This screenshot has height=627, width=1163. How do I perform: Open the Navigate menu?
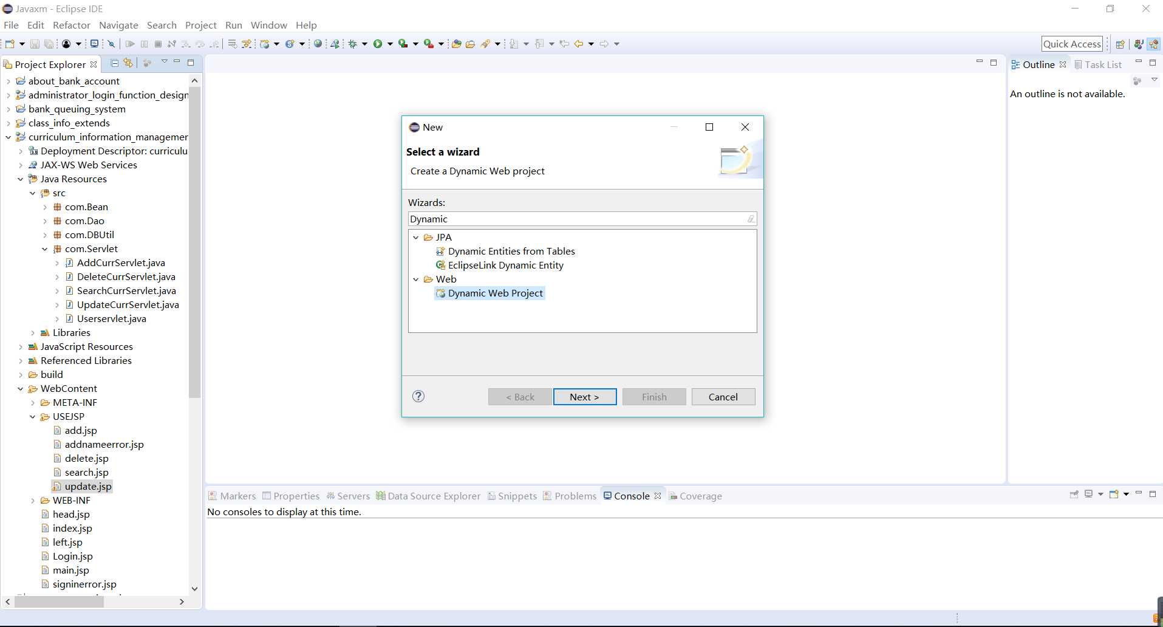118,25
